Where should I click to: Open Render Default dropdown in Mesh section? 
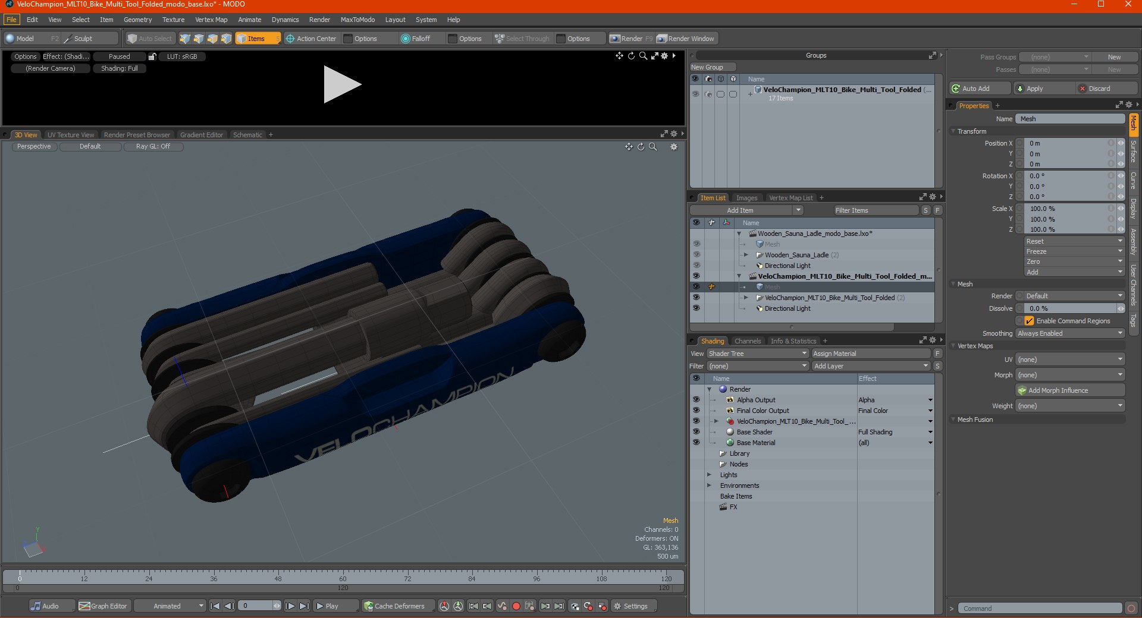point(1074,296)
